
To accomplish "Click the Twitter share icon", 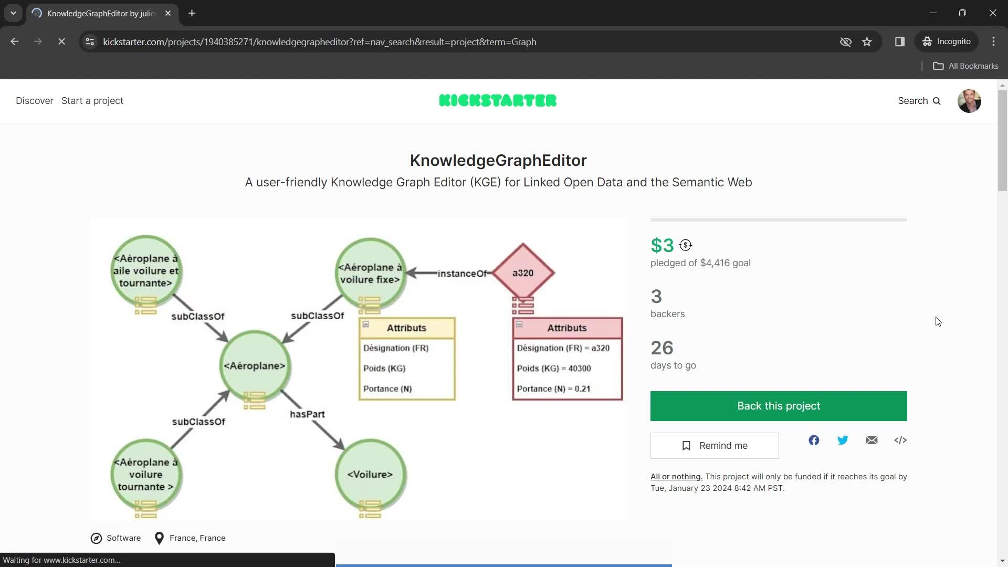I will (843, 439).
